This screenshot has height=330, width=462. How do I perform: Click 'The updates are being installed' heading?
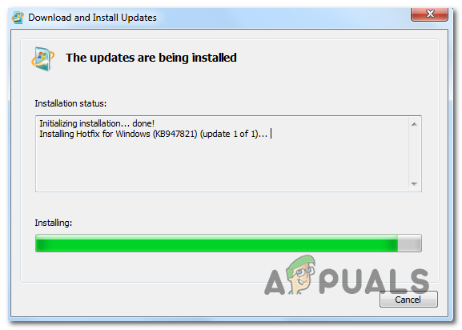pos(151,58)
